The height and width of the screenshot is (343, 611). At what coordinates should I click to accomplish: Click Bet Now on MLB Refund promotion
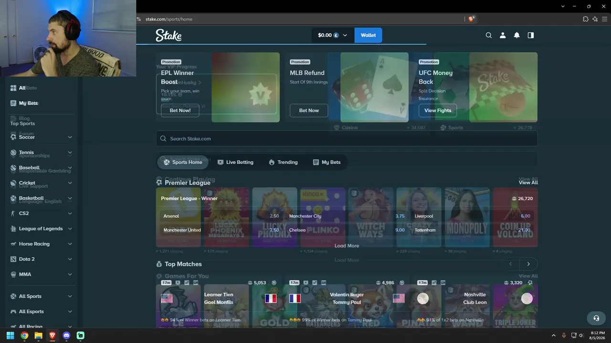point(309,111)
